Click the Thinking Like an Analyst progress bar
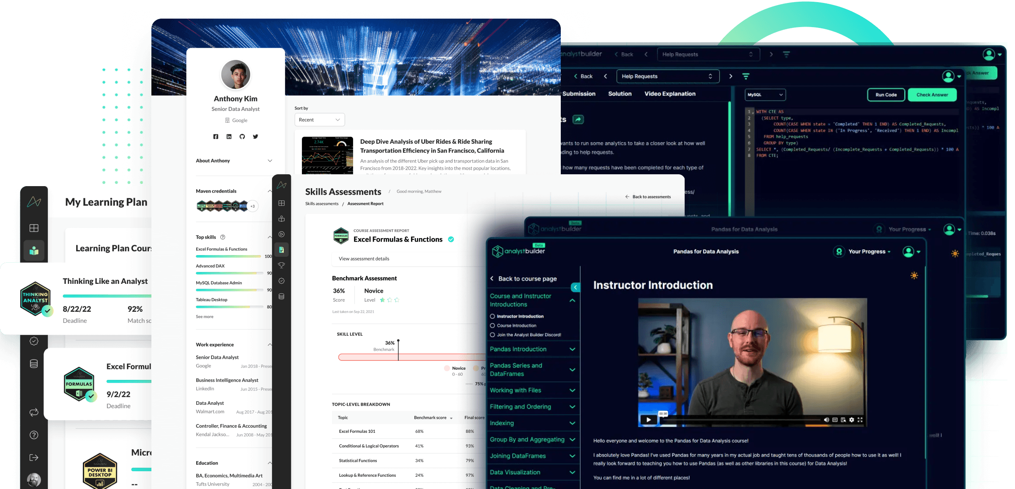Image resolution: width=1015 pixels, height=489 pixels. coord(107,296)
